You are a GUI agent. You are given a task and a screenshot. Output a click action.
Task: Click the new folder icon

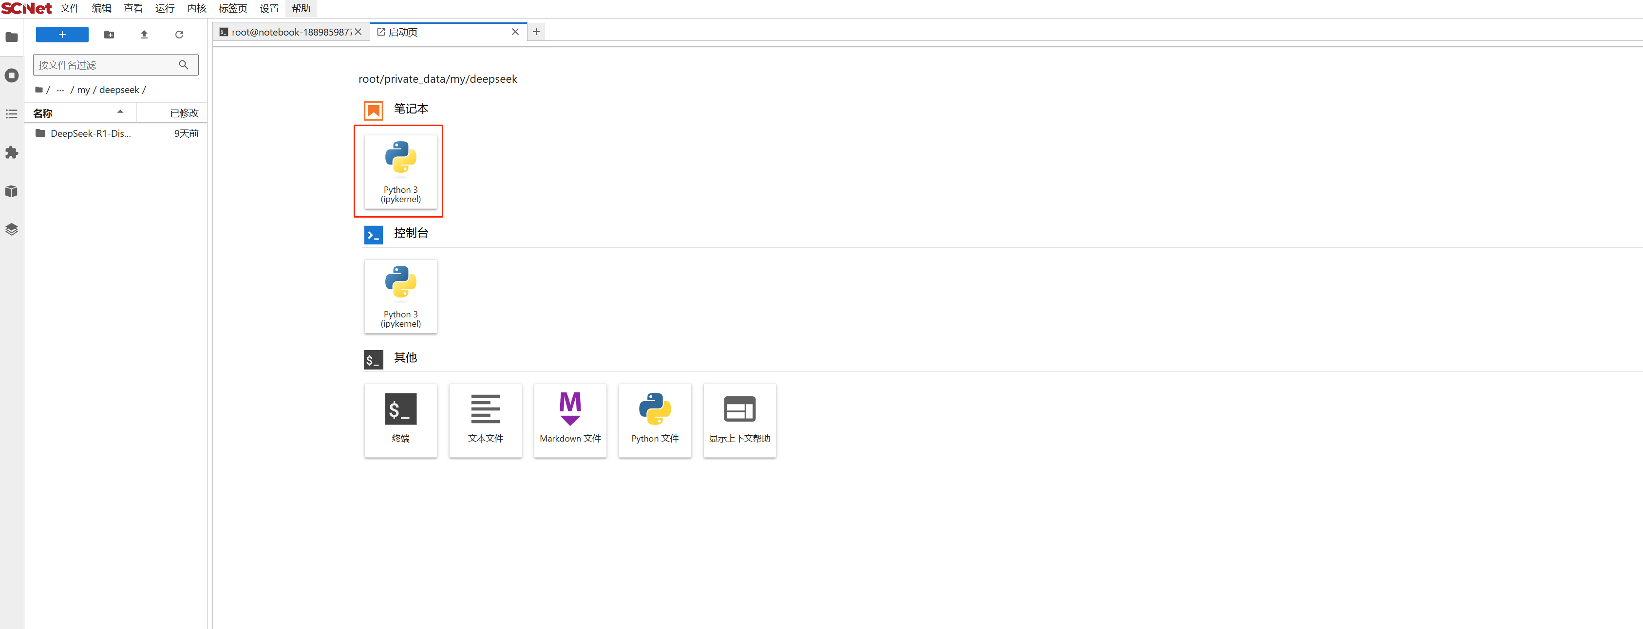(x=109, y=35)
